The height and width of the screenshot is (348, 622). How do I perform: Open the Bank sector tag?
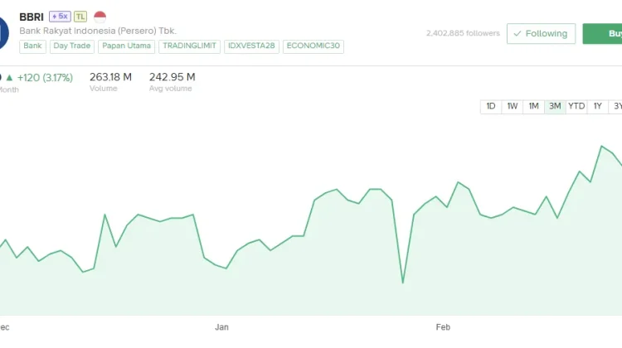click(x=33, y=46)
